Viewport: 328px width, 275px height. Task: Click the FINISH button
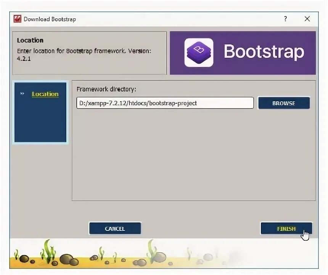[286, 229]
